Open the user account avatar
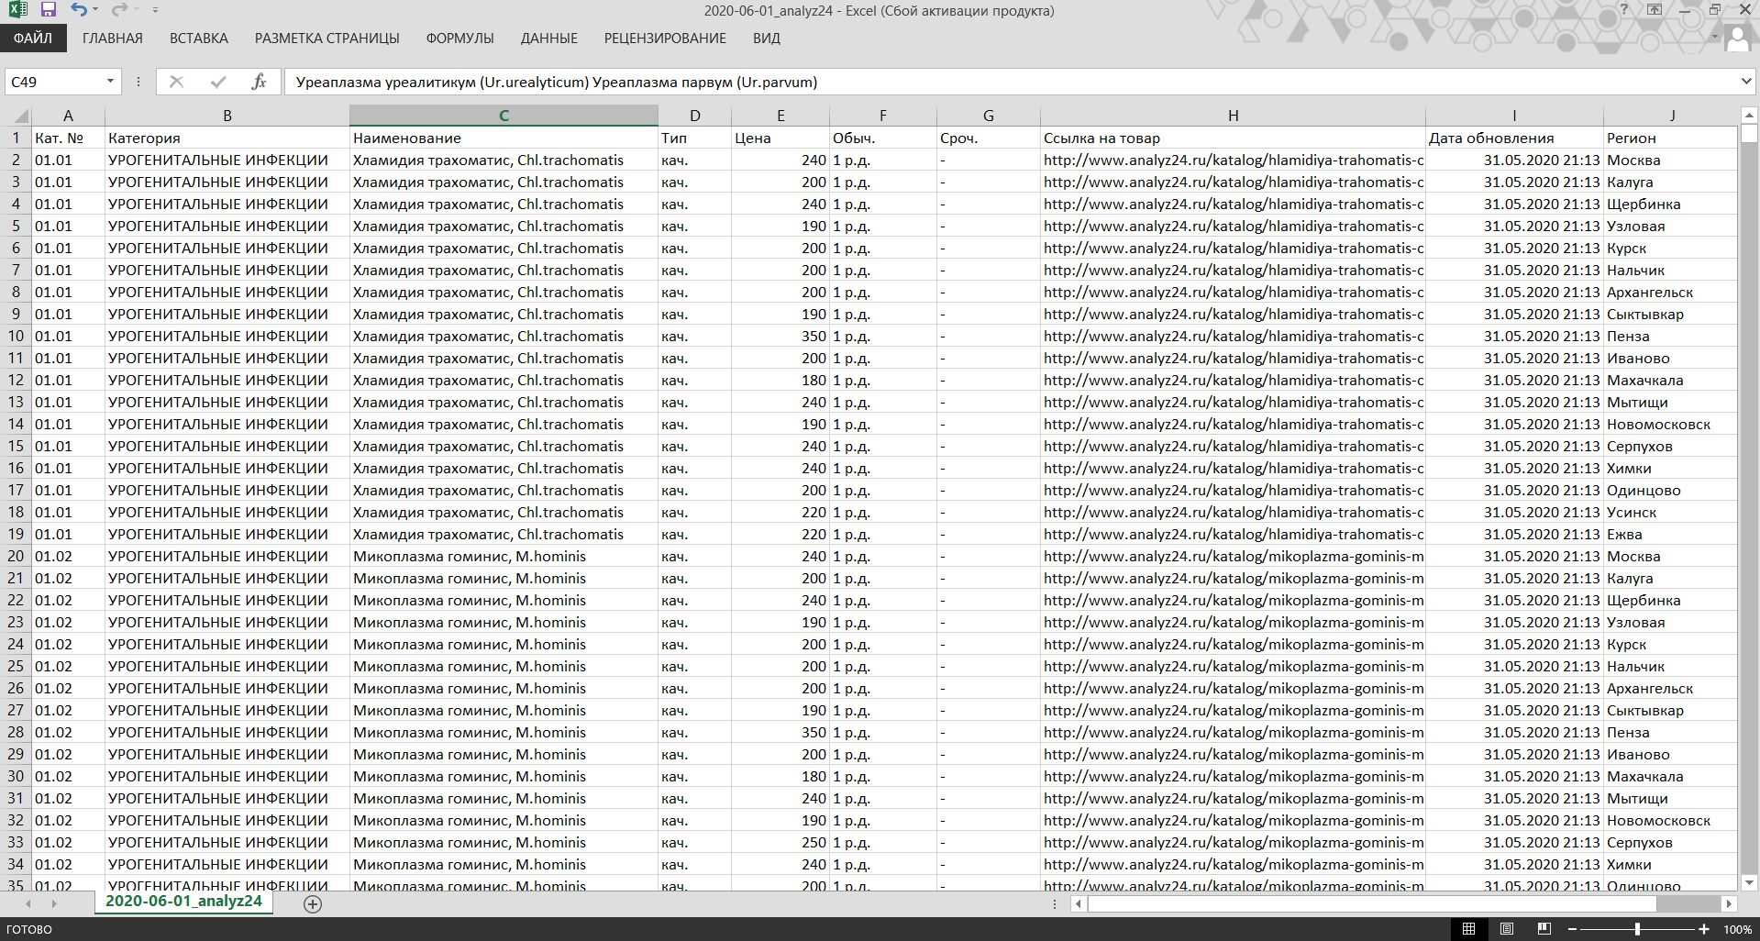This screenshot has width=1760, height=941. 1738,39
